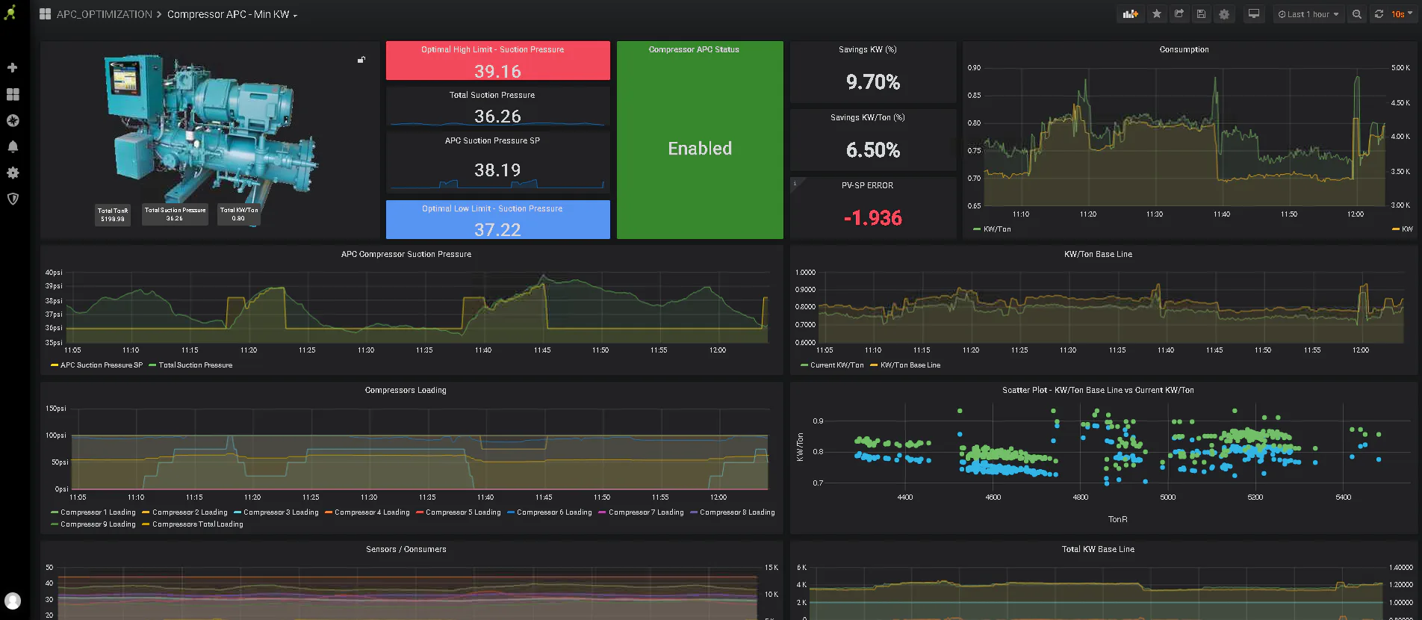Open the Consumption panel title menu
Image resolution: width=1422 pixels, height=620 pixels.
click(1184, 49)
